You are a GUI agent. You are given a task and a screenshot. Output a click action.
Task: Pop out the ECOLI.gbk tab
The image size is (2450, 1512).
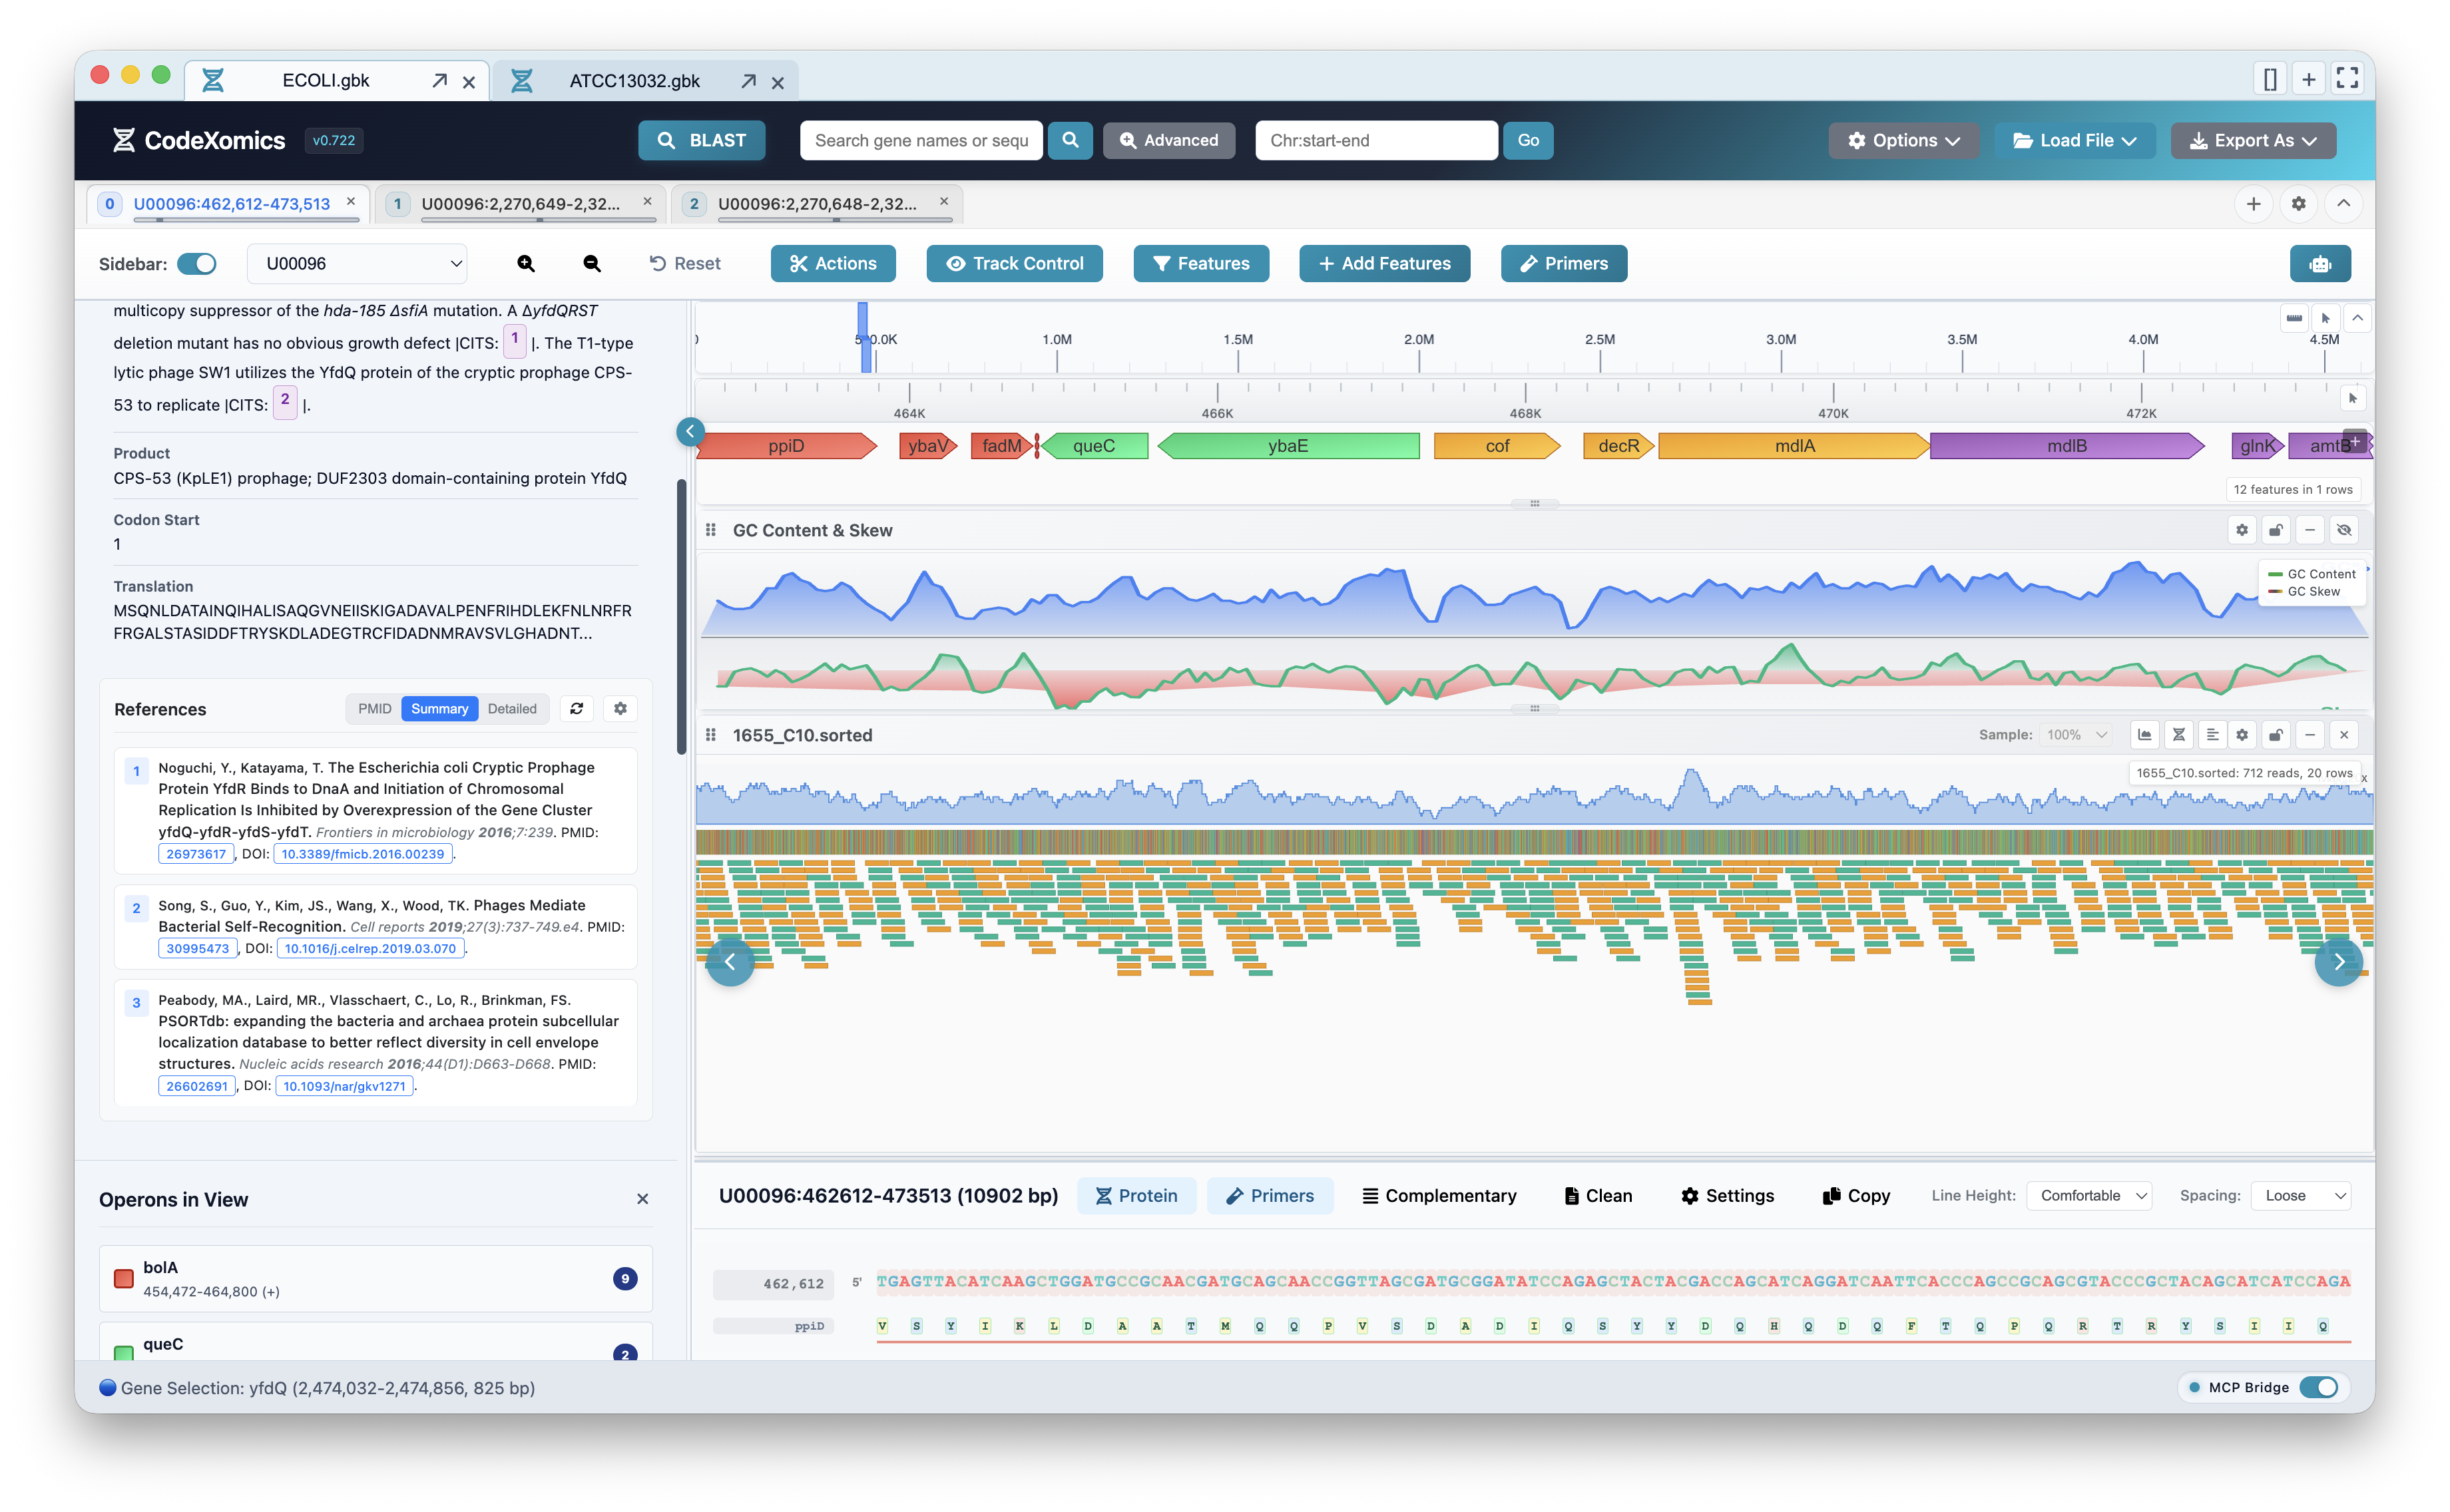point(439,81)
